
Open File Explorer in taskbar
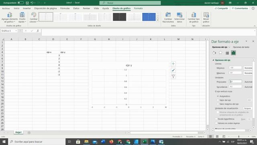(x=86, y=141)
